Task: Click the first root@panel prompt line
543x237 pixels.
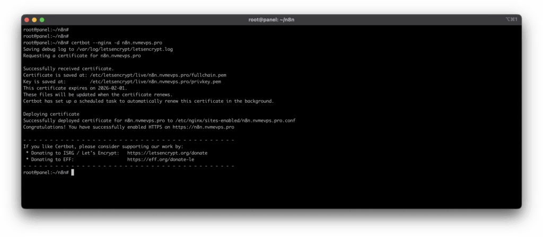Action: coord(46,29)
